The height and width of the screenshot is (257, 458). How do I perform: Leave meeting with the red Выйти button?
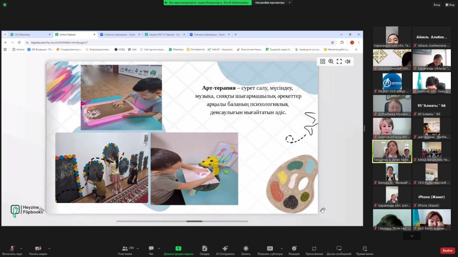[447, 251]
